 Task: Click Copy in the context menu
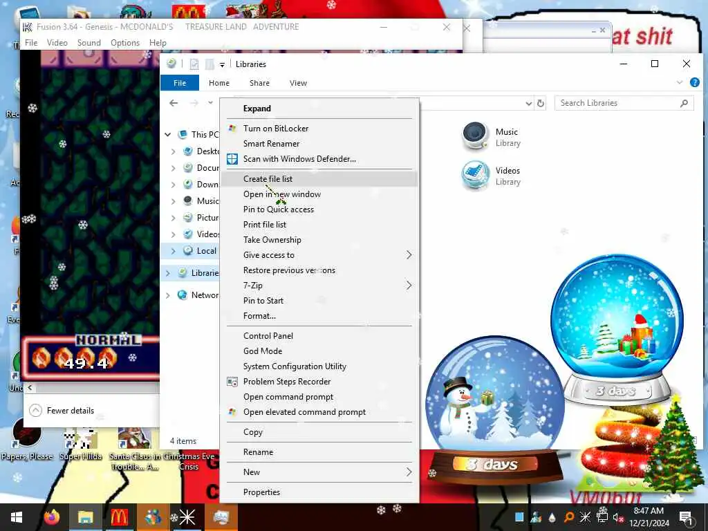[x=319, y=432]
